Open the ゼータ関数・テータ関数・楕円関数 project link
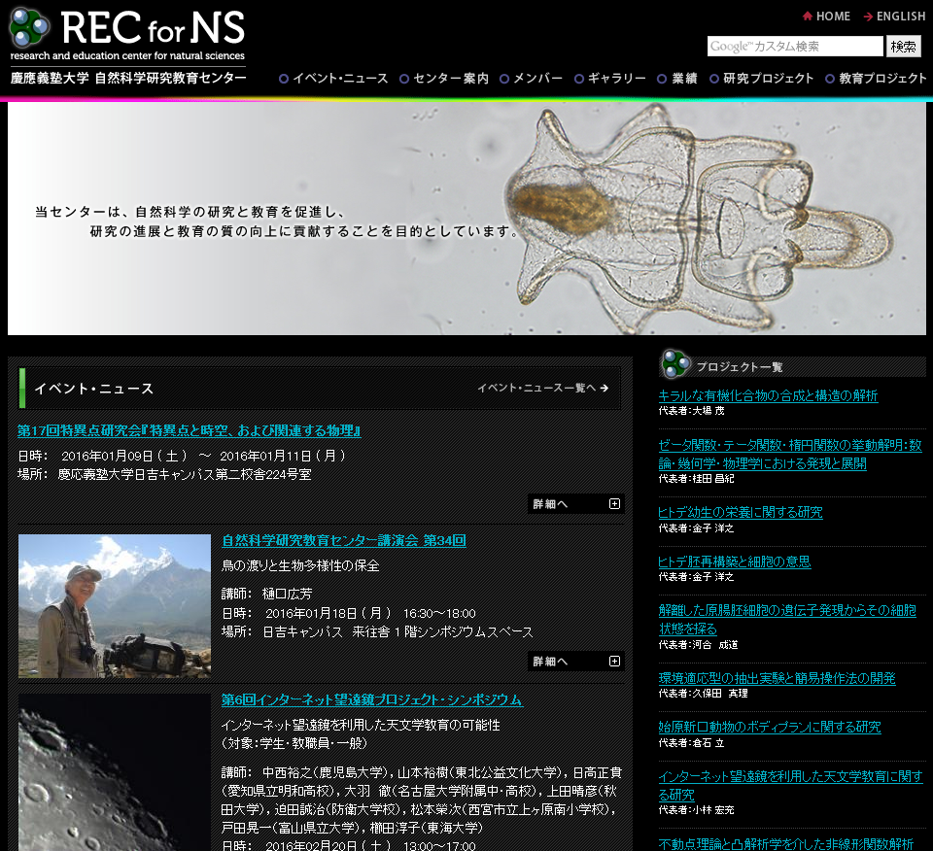 (x=790, y=455)
